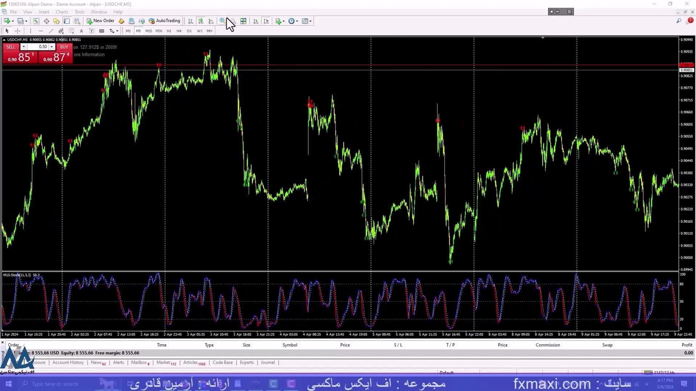Click the red SELL button

11,47
